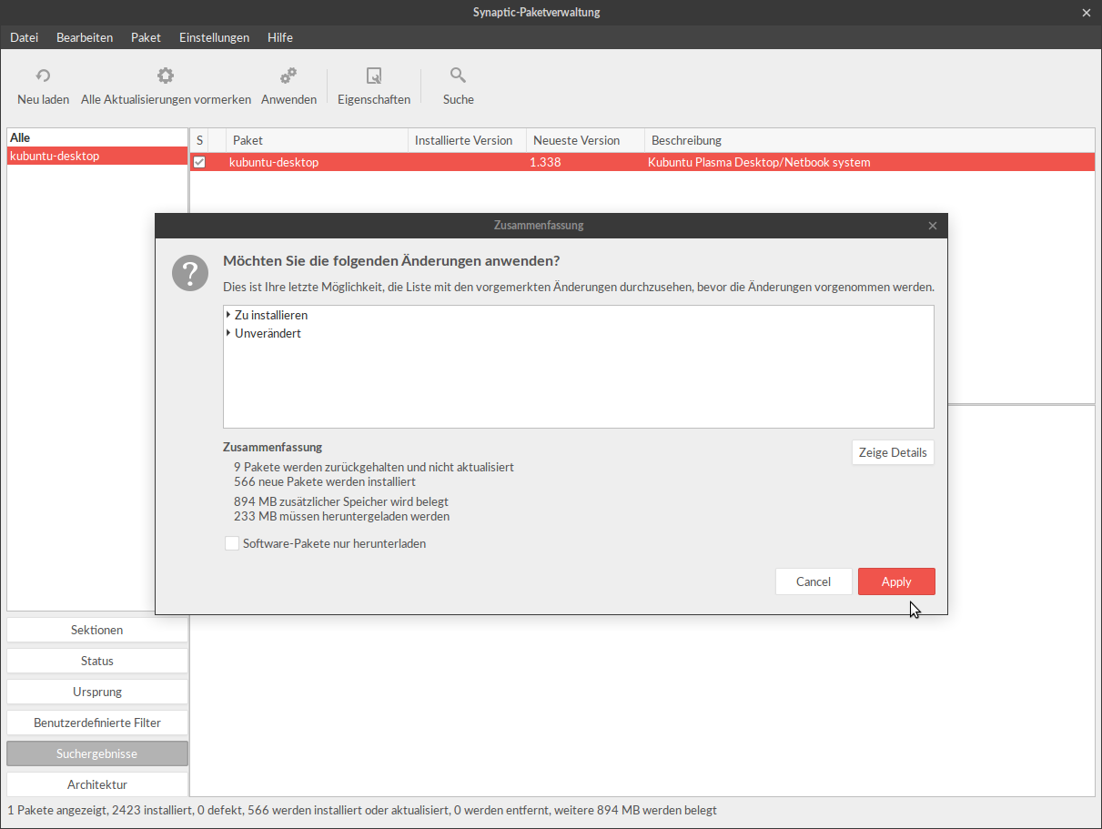Click the 233 MB müssen heruntergeladen line
Viewport: 1102px width, 829px height.
click(341, 516)
